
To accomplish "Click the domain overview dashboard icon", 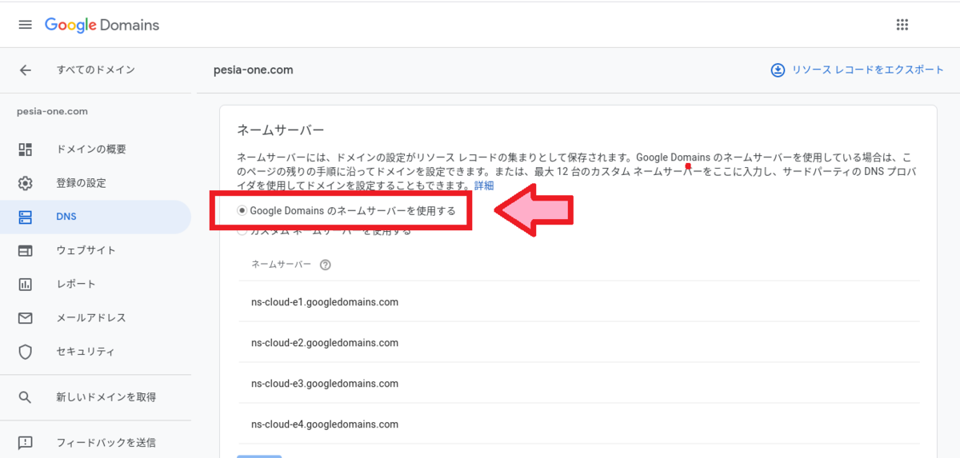I will (x=25, y=149).
